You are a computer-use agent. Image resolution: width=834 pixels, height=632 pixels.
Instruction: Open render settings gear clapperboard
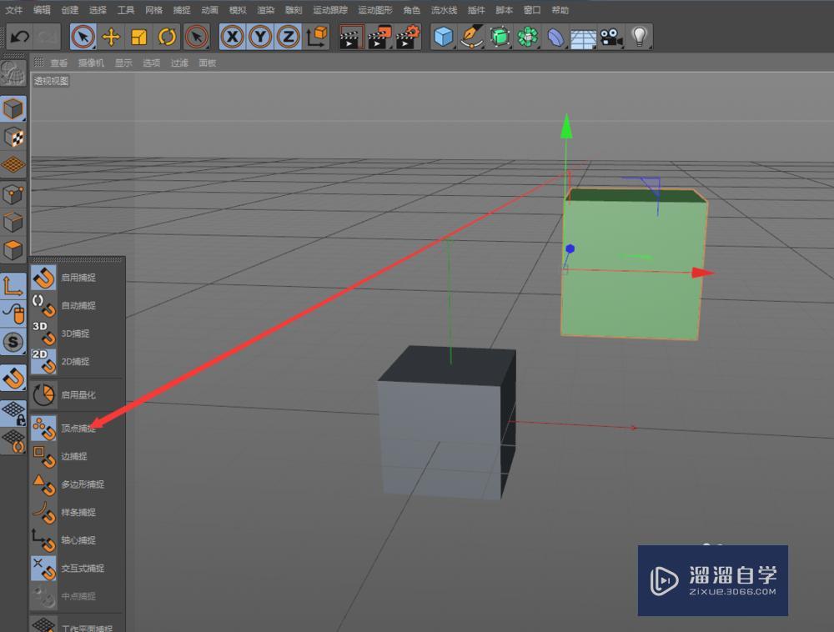tap(409, 37)
